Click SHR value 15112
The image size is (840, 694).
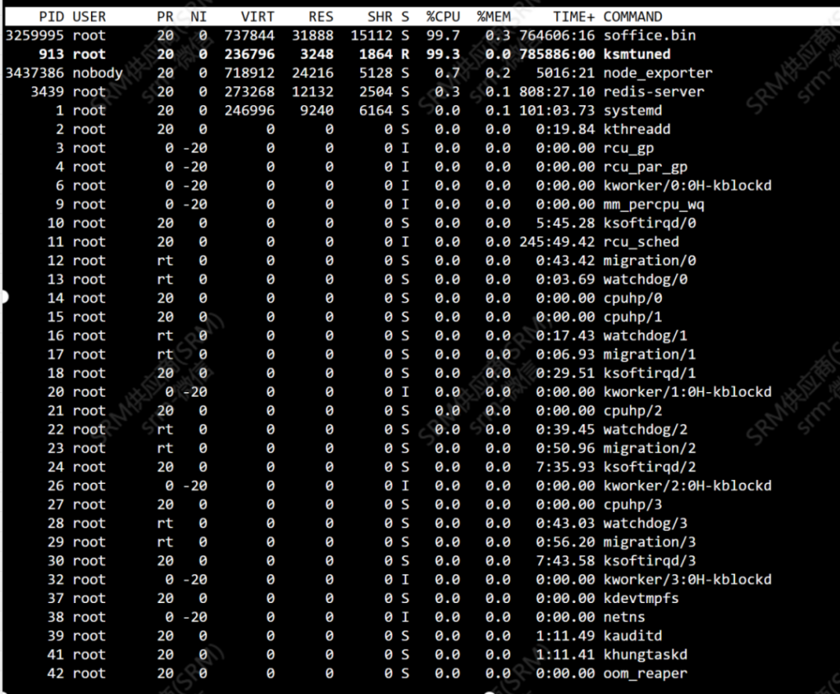coord(372,35)
